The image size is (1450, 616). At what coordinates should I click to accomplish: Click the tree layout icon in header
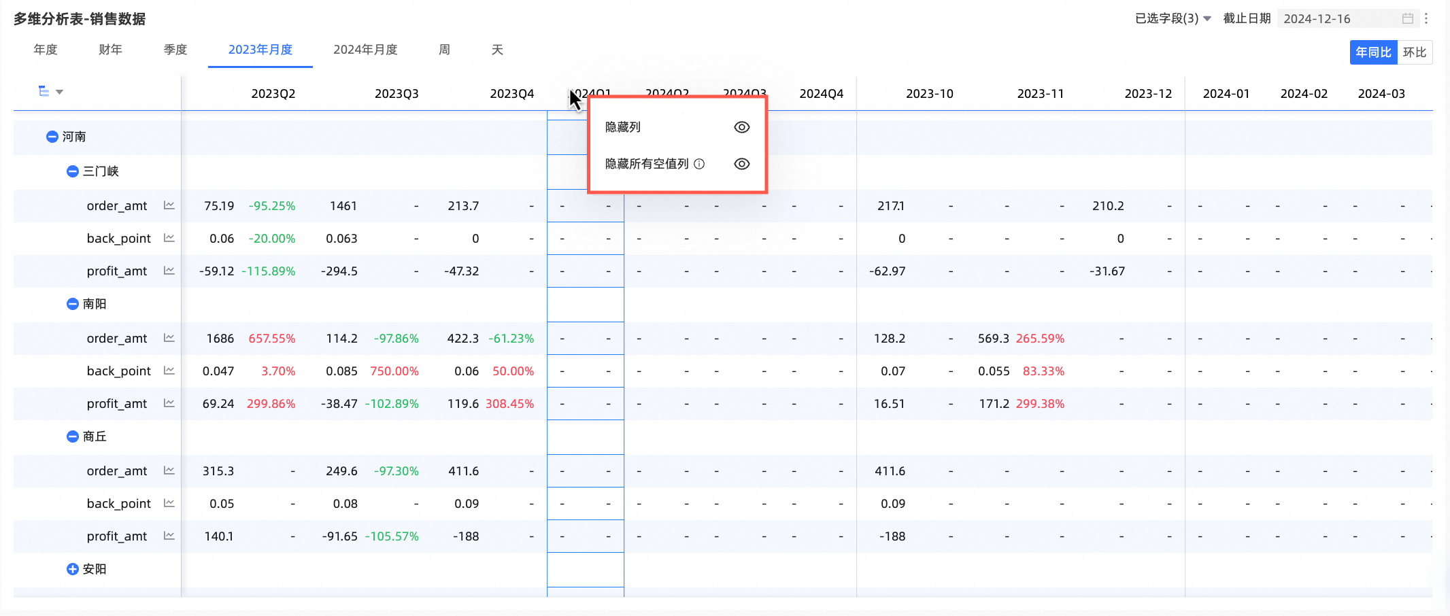[x=44, y=92]
